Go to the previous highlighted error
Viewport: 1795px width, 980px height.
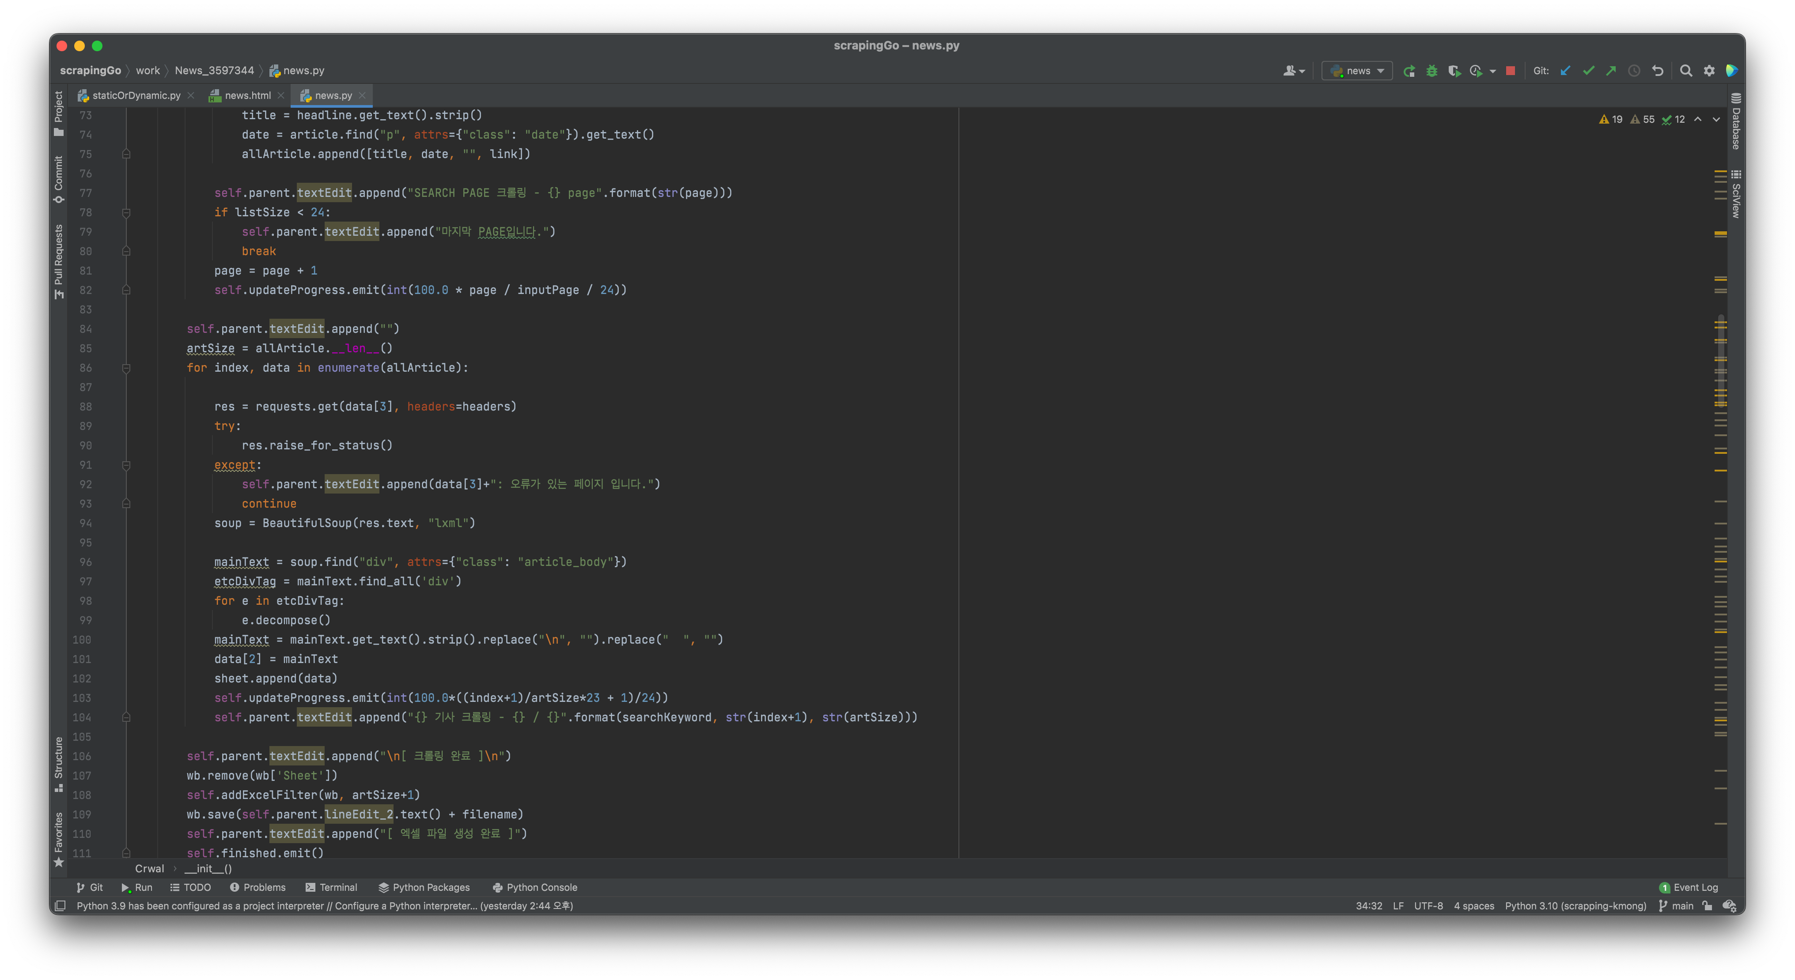tap(1698, 119)
